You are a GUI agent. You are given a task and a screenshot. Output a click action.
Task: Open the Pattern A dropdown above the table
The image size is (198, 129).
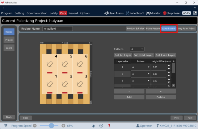[137, 49]
